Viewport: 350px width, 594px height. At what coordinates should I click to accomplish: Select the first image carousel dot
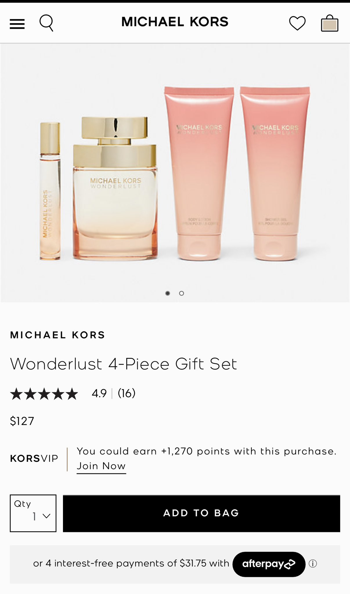167,293
